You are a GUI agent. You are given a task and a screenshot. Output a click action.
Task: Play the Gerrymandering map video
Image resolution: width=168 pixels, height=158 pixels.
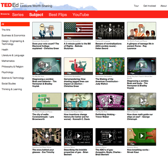pos(79,65)
